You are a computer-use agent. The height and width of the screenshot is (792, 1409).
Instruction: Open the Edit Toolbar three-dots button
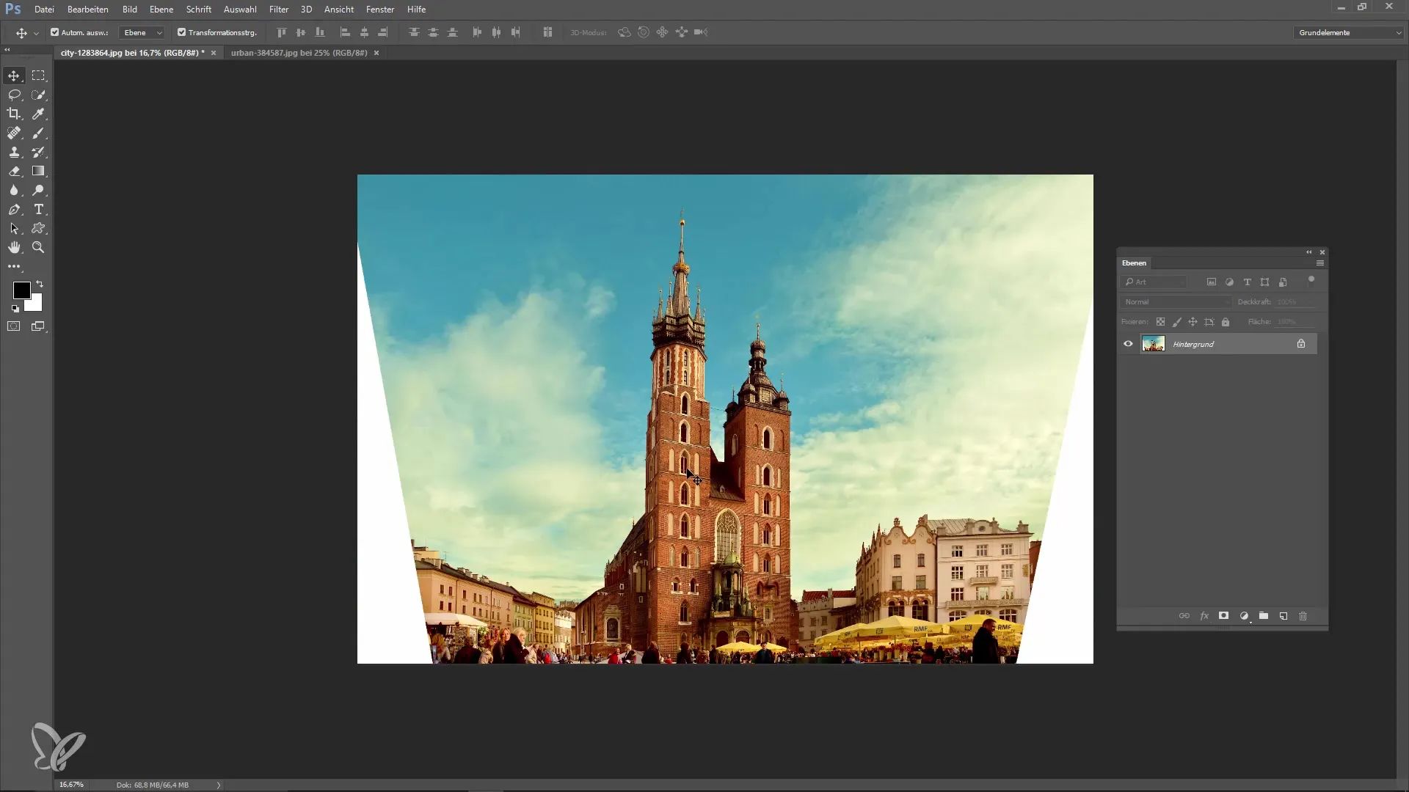click(14, 267)
